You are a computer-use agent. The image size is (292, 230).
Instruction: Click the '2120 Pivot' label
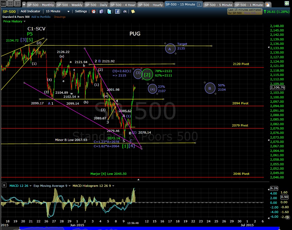241,64
